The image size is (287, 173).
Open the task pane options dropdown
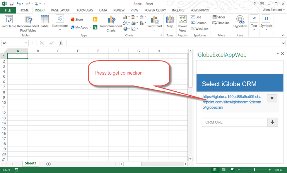[278, 53]
